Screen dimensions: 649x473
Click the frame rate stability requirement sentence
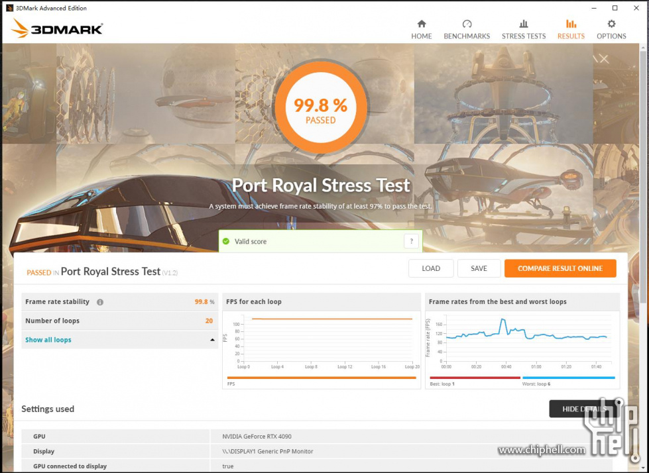(320, 206)
